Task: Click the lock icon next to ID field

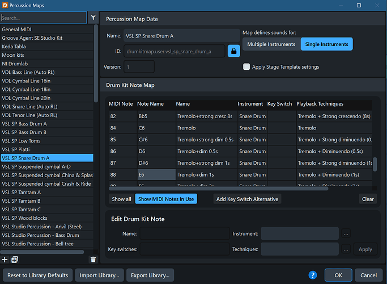Action: [234, 51]
